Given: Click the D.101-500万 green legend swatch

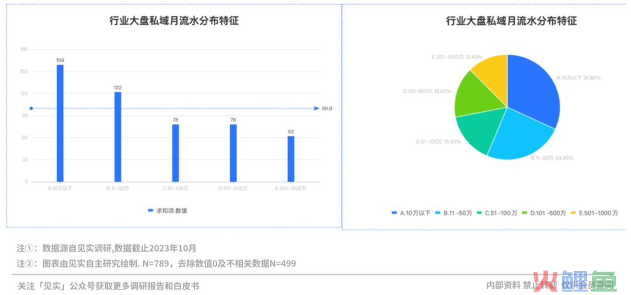Looking at the screenshot, I should (524, 213).
